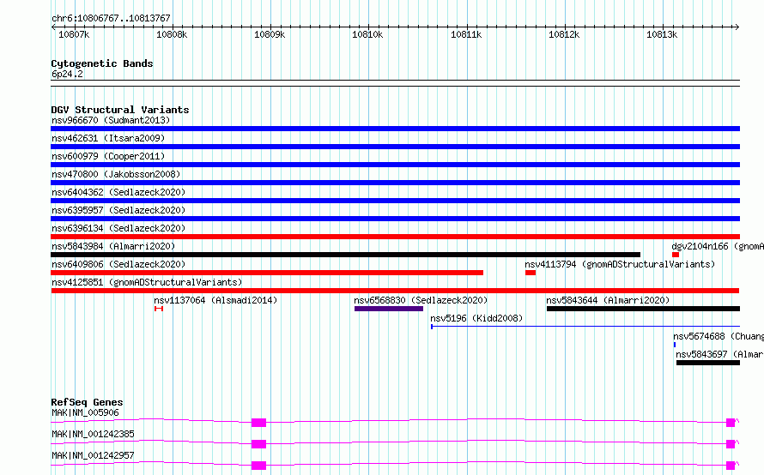Click the nsv966670 (Sudmant2013) variant bar

[395, 129]
